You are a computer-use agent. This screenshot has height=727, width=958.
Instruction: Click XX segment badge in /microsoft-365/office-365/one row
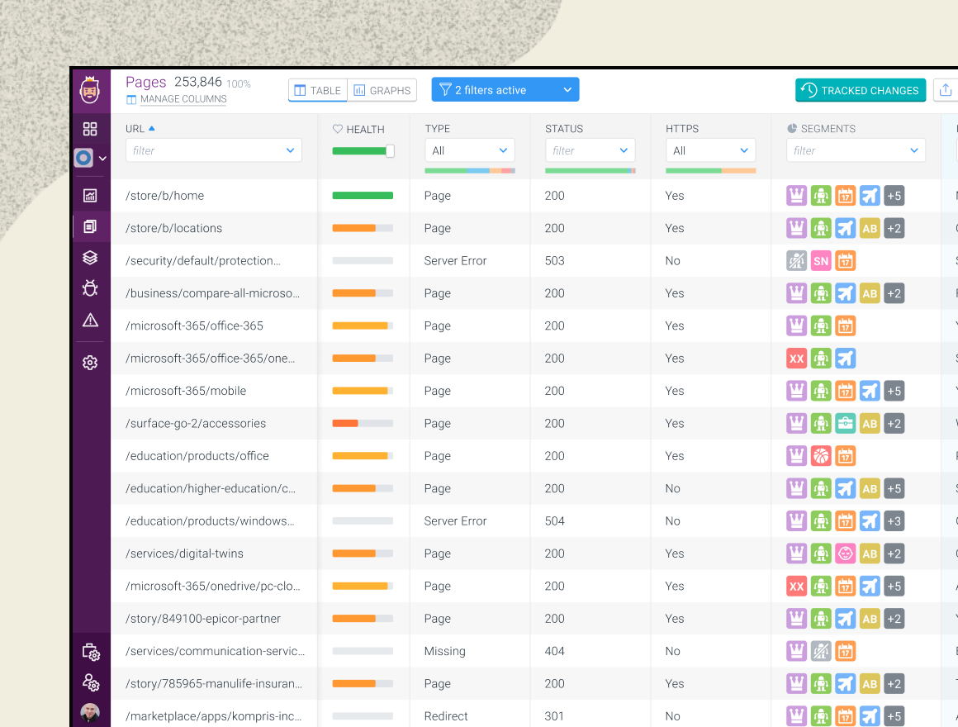tap(796, 359)
